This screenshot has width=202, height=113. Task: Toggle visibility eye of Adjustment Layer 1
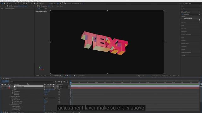point(1,86)
